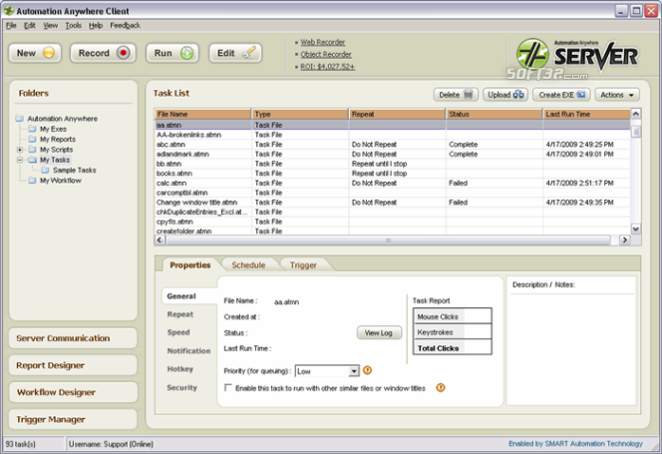Sort by Type column header
Screen dimensions: 662x454
[x=300, y=114]
